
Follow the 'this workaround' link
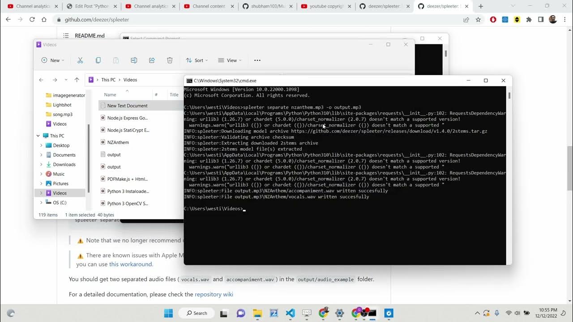(x=131, y=264)
